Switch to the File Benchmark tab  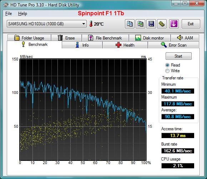tap(105, 38)
